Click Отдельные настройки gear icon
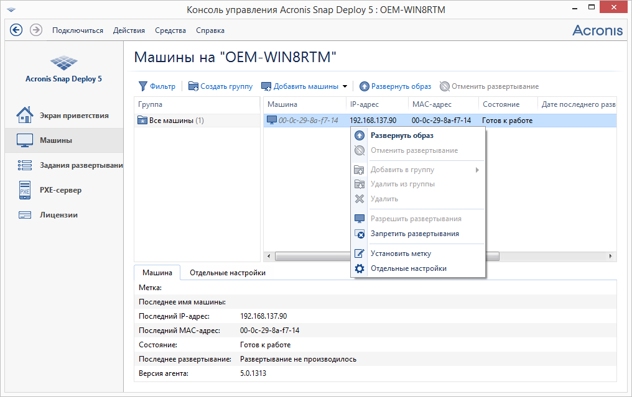632x397 pixels. point(359,268)
